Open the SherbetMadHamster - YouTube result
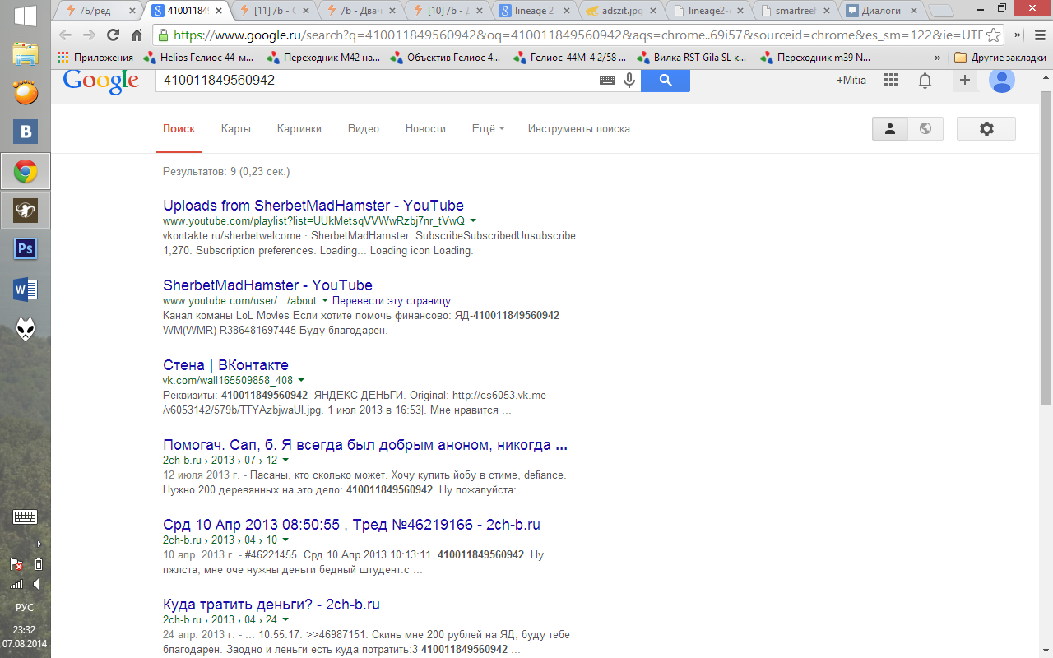 (x=267, y=285)
